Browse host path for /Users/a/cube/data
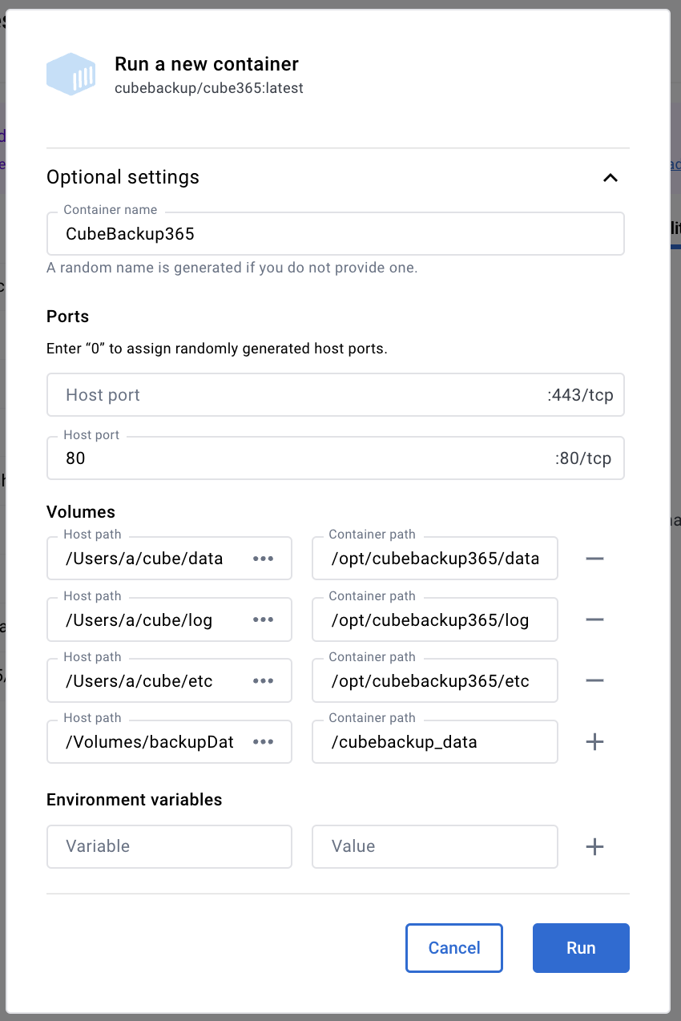Screen dimensions: 681x1021 [x=264, y=559]
